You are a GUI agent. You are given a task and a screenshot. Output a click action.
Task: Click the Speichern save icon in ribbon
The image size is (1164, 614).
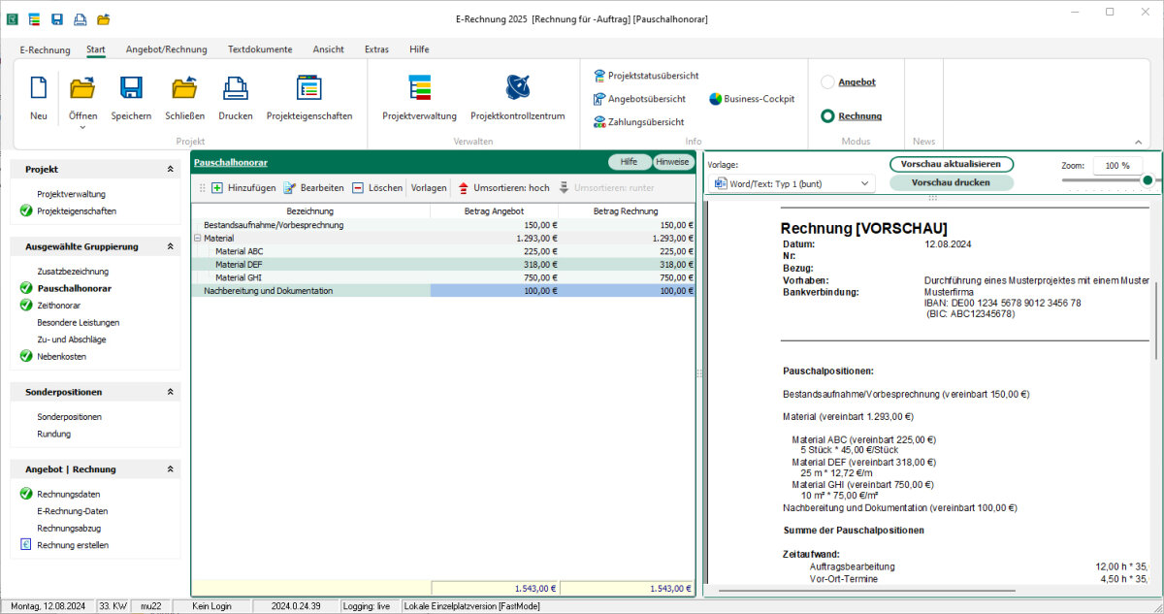click(131, 89)
